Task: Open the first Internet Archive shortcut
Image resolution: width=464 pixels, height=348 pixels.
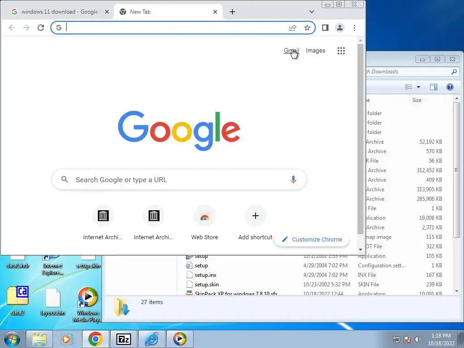Action: coord(103,222)
